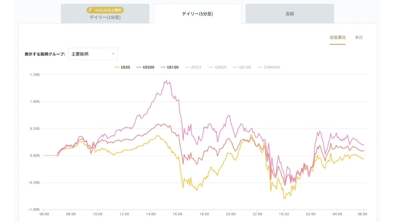The width and height of the screenshot is (395, 222).
Task: Click the -1.00% y-axis label
Action: 34,210
